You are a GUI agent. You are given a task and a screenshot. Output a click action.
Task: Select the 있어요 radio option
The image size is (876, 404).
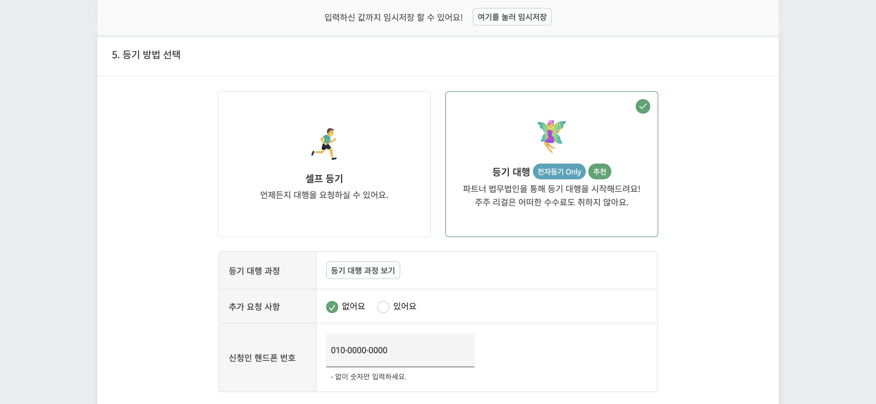[383, 307]
